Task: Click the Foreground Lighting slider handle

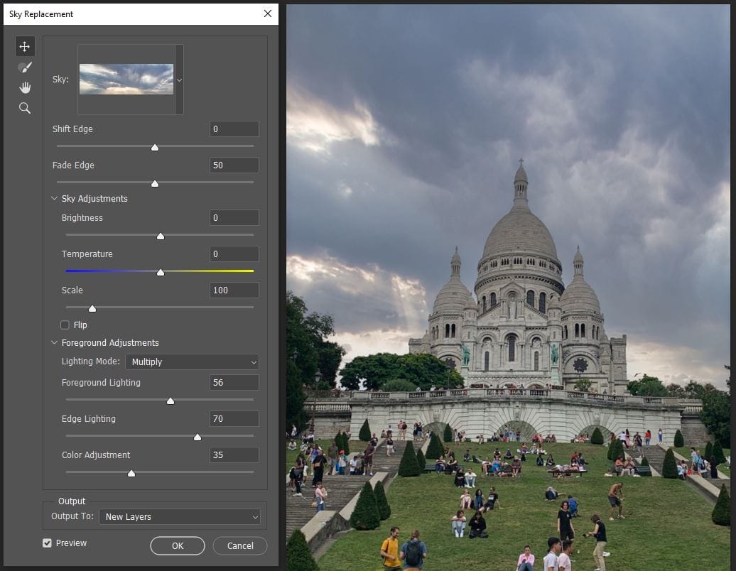Action: tap(171, 401)
